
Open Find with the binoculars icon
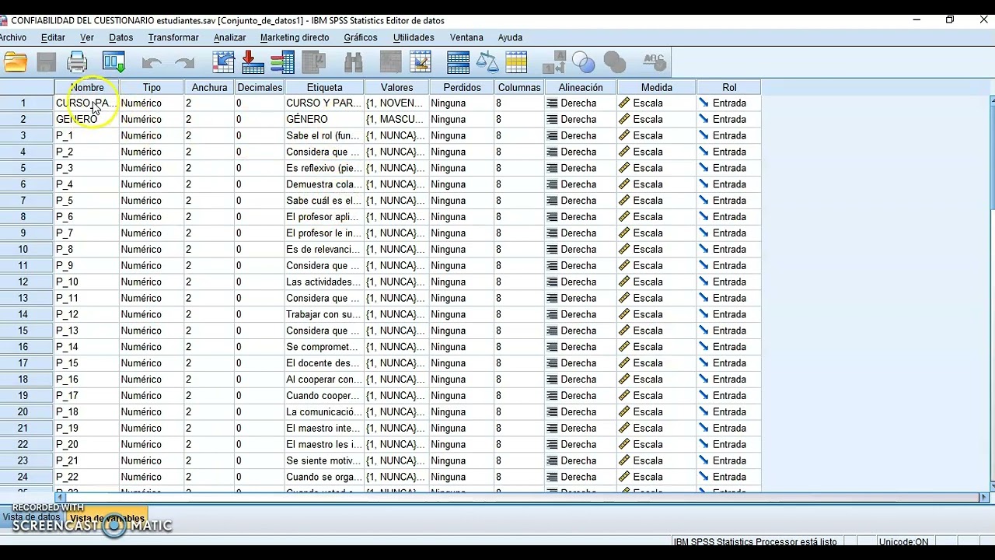[354, 62]
